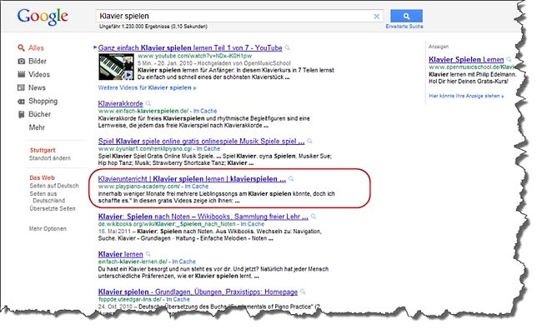Click preview magnifier next to the ad title

point(509,59)
